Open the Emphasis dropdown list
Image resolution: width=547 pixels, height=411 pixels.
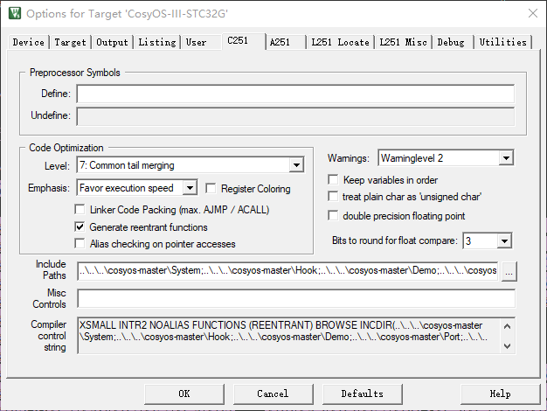coord(190,188)
